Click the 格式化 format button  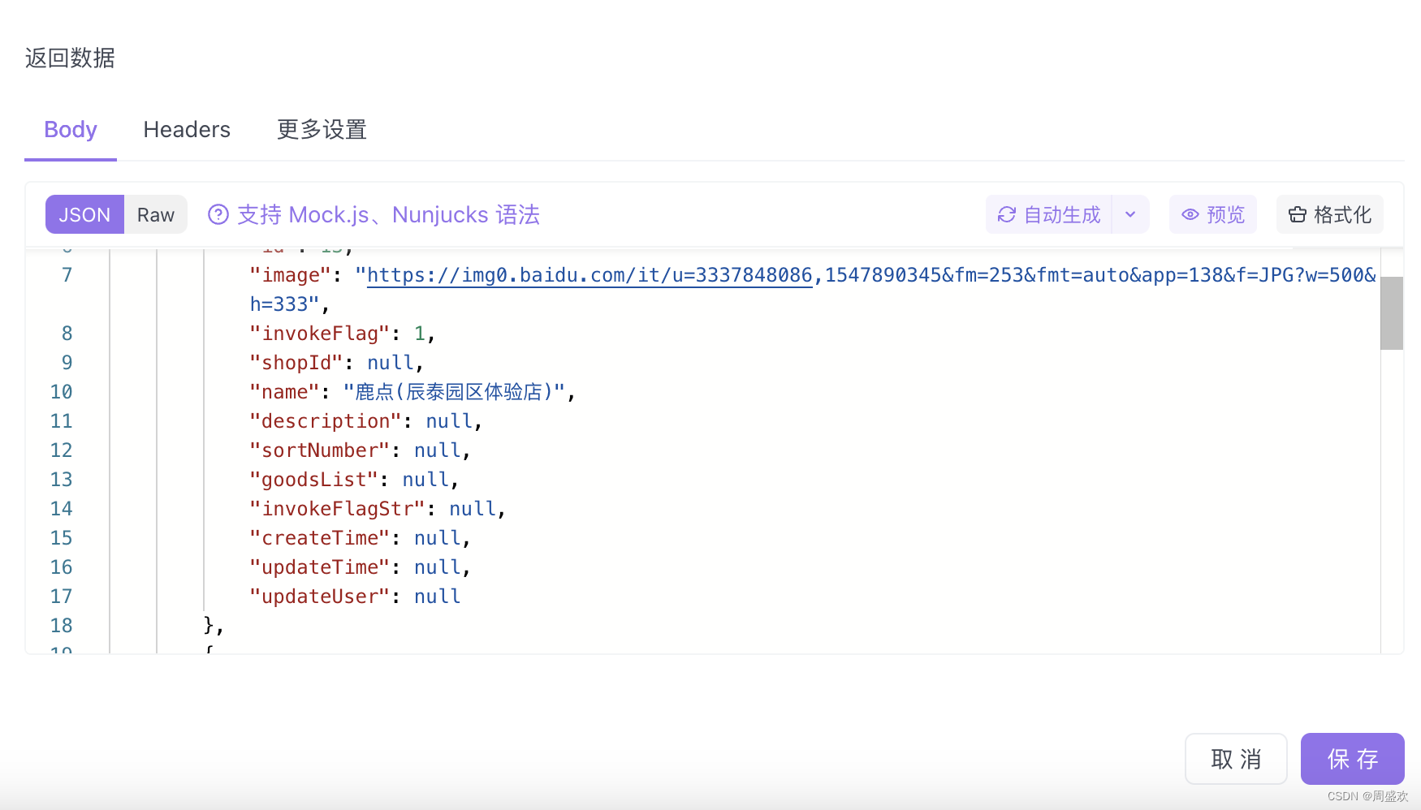[1330, 214]
